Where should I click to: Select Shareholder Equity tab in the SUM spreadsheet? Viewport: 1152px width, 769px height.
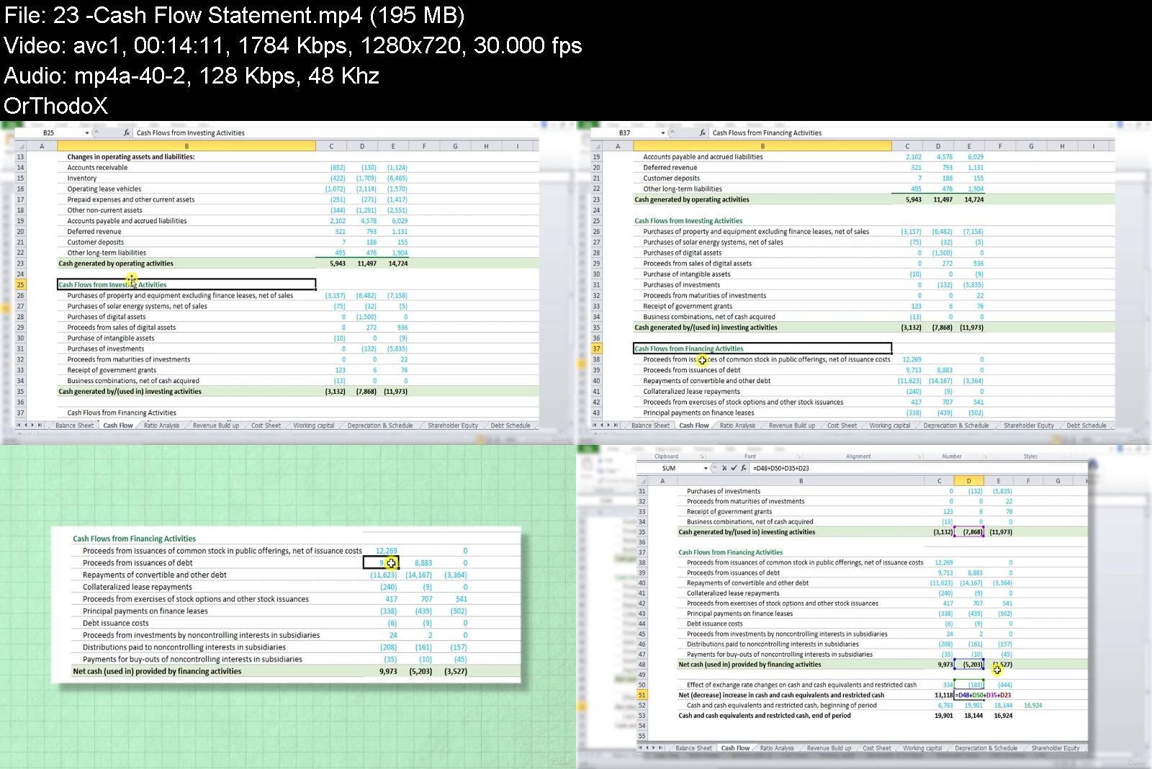1056,748
